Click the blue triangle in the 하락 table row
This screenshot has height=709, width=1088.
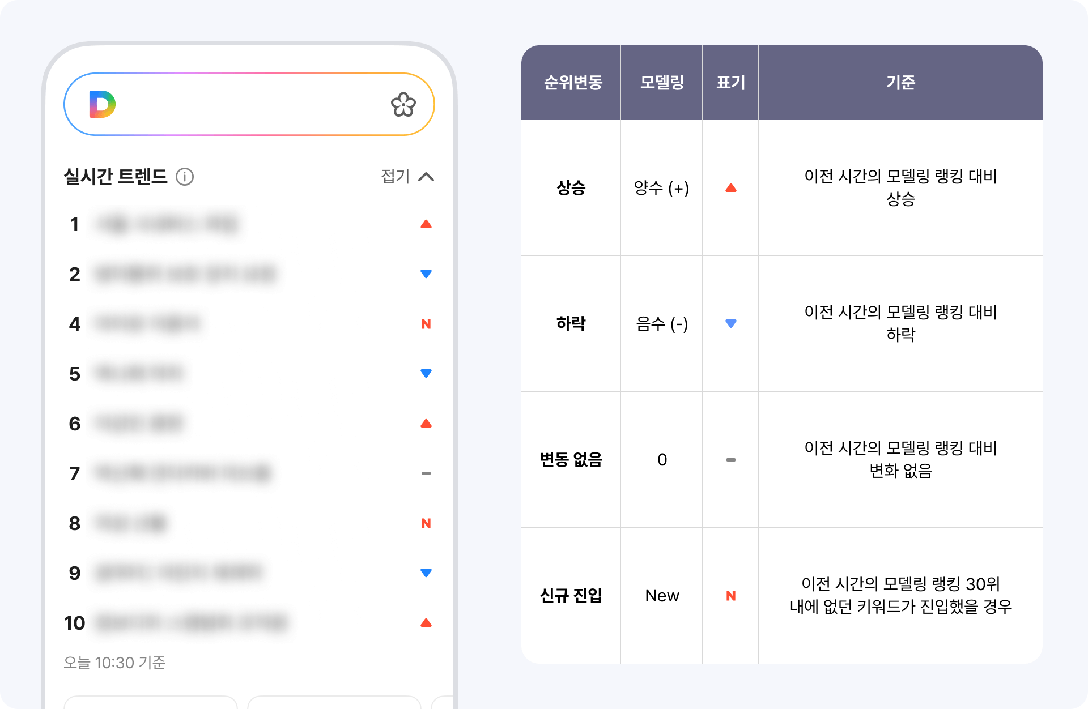(x=731, y=324)
